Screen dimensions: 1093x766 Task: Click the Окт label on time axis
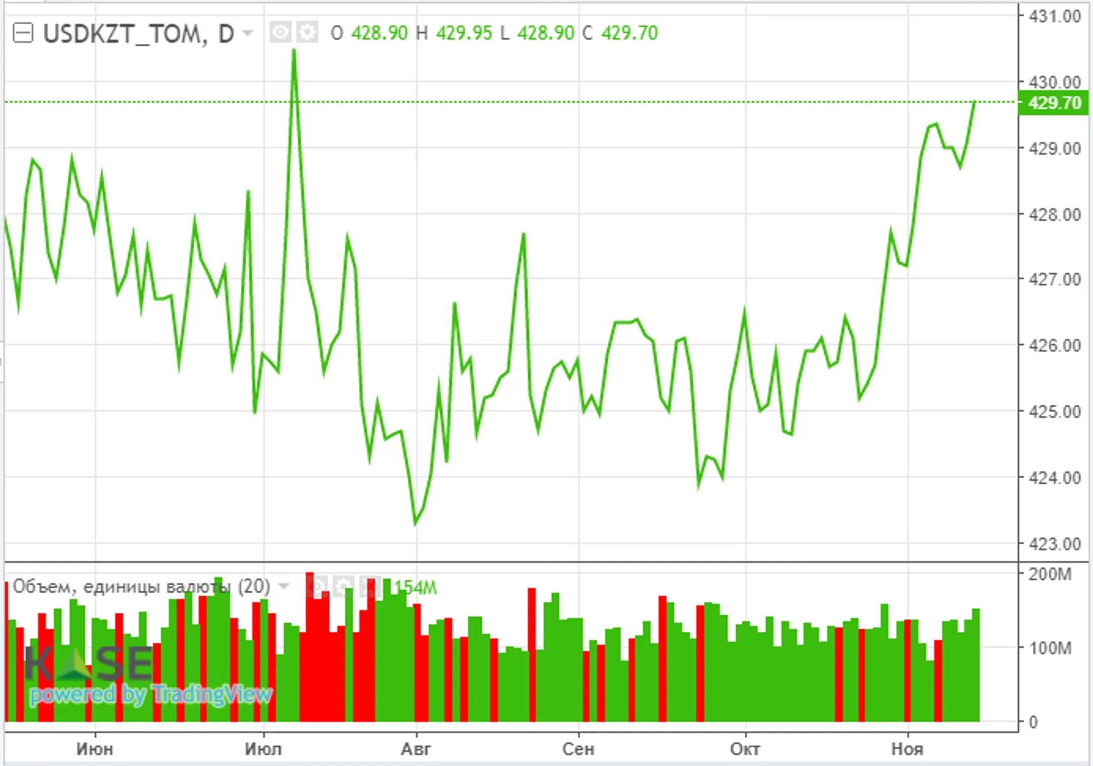(x=745, y=749)
